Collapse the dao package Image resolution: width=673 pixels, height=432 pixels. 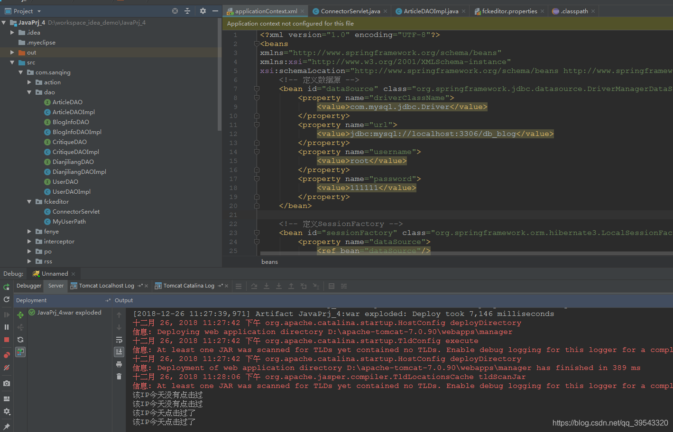click(29, 92)
